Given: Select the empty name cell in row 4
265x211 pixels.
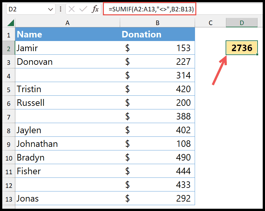Looking at the screenshot, I should click(x=67, y=76).
